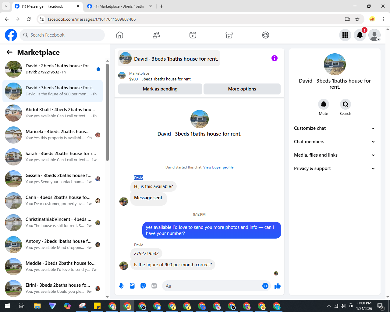This screenshot has width=390, height=312.
Task: Choose a sticker icon in composer
Action: pyautogui.click(x=143, y=286)
